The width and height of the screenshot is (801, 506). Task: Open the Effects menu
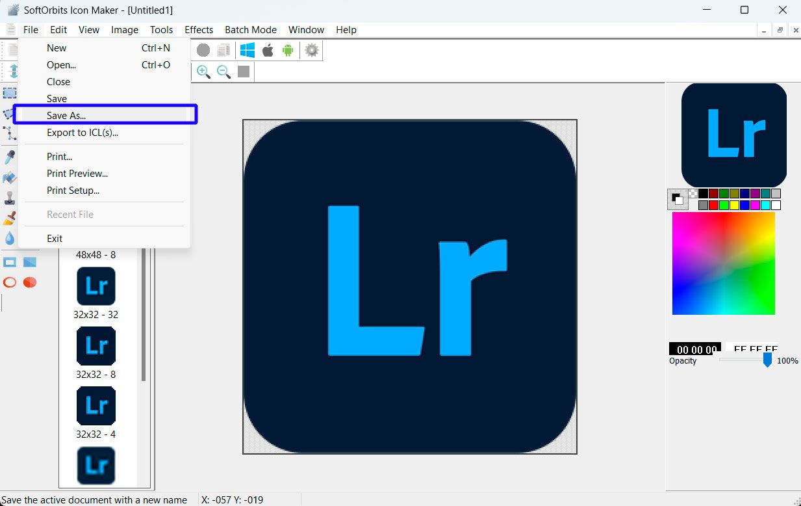pos(199,29)
